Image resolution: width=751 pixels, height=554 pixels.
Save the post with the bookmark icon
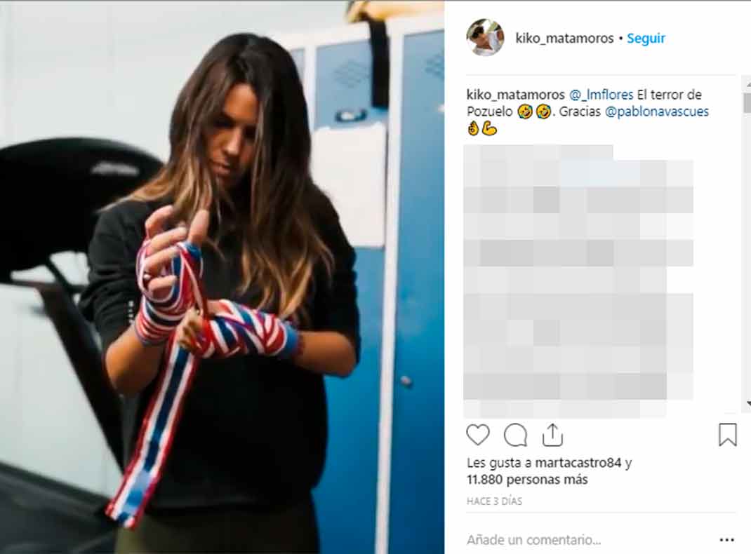tap(728, 434)
